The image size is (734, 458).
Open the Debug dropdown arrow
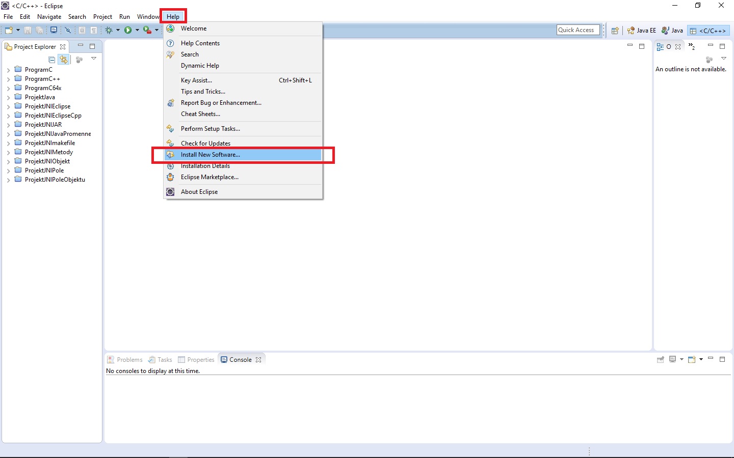click(118, 31)
